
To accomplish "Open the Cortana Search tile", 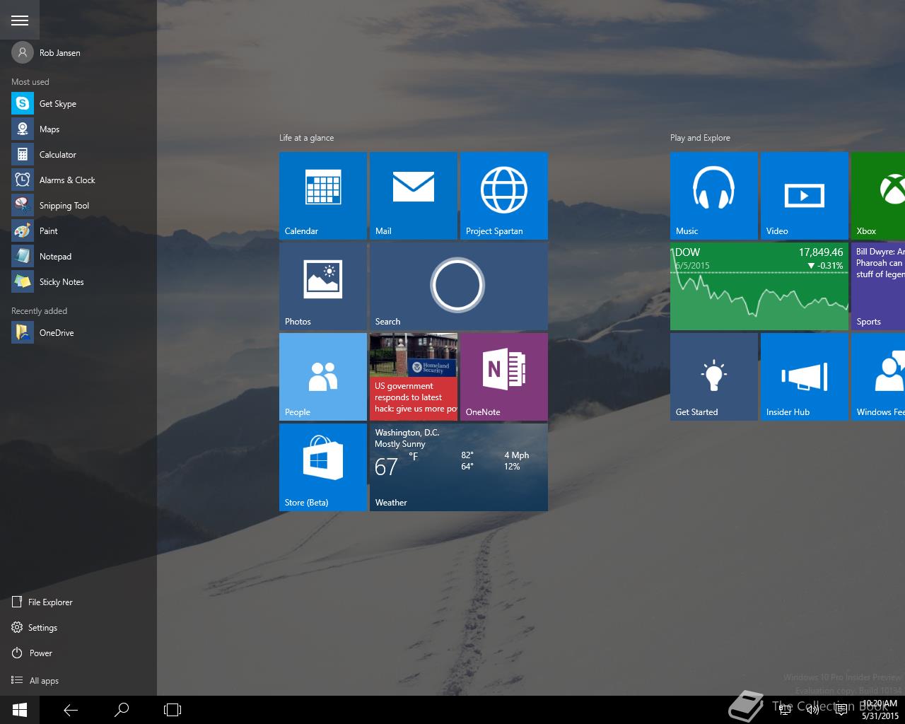I will [459, 286].
